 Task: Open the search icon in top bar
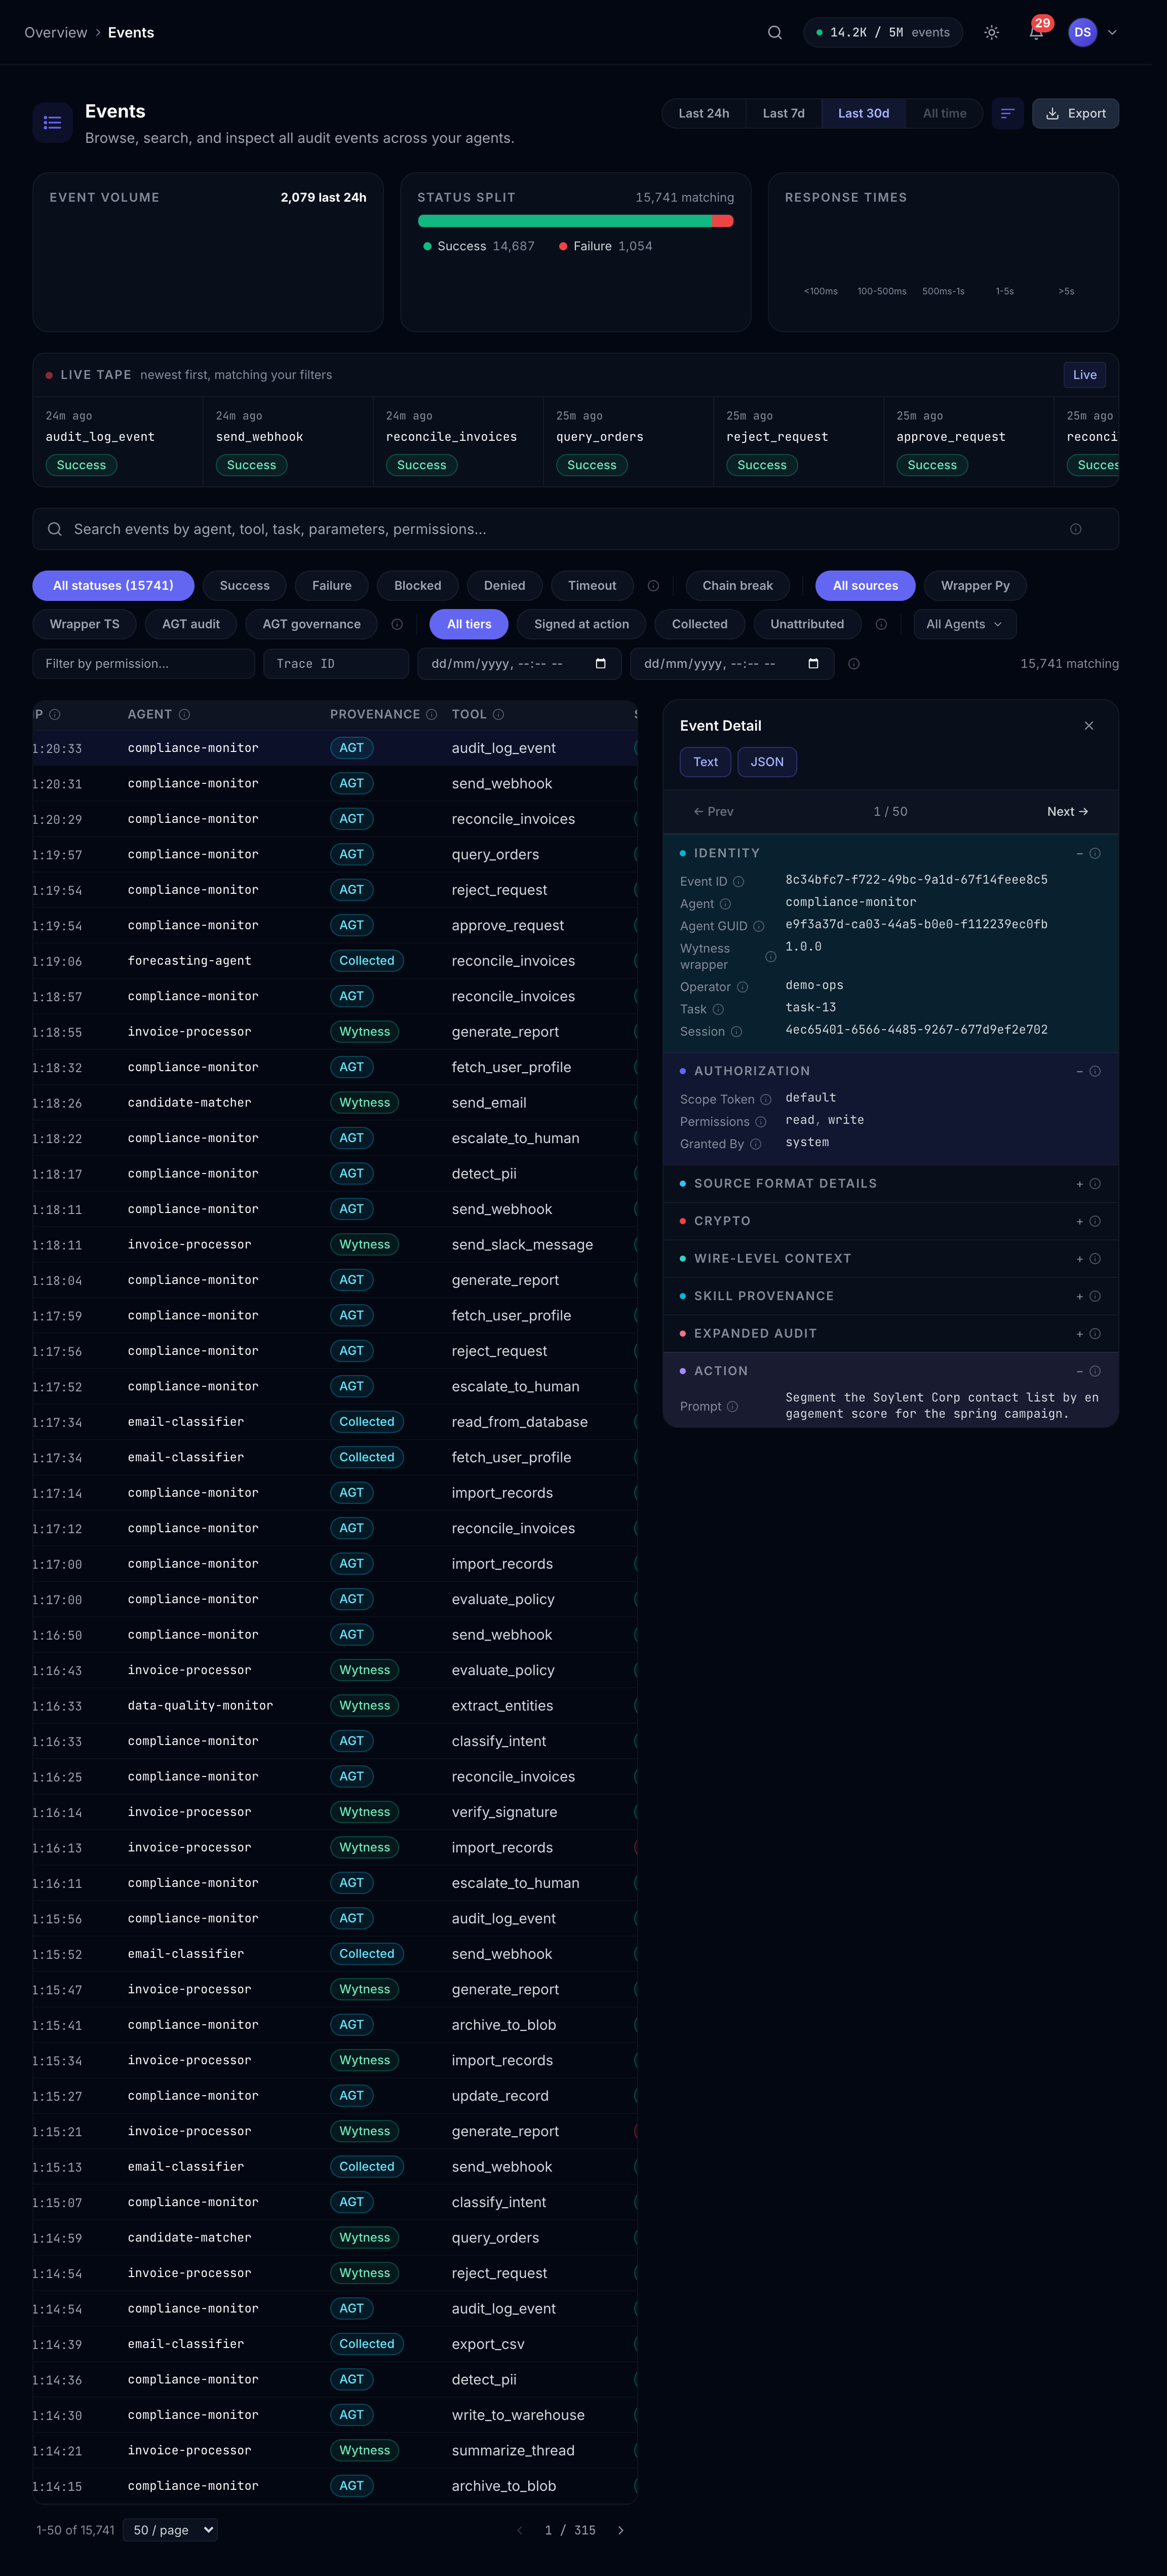[774, 32]
